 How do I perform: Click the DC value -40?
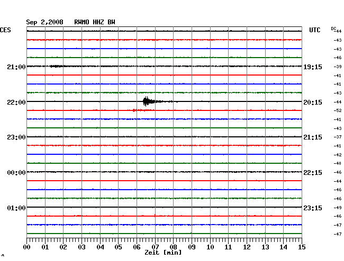tap(338, 163)
